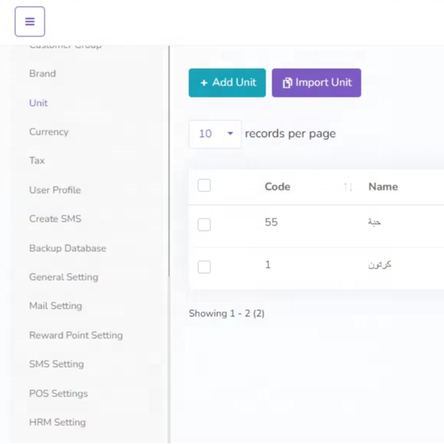Toggle the hamburger sidebar menu button
Viewport: 444px width, 444px height.
(x=29, y=21)
